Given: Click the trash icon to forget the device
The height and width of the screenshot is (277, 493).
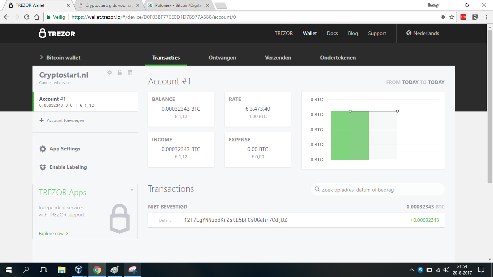Looking at the screenshot, I should pos(130,72).
